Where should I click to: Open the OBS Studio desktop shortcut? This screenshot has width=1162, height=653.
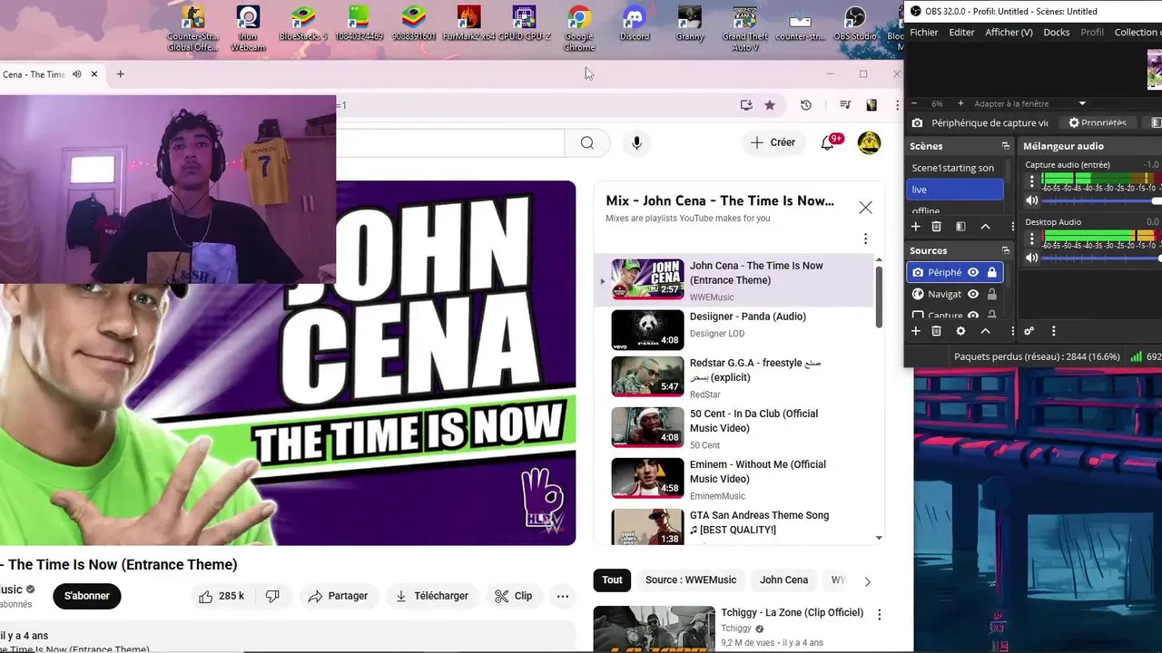tap(855, 24)
